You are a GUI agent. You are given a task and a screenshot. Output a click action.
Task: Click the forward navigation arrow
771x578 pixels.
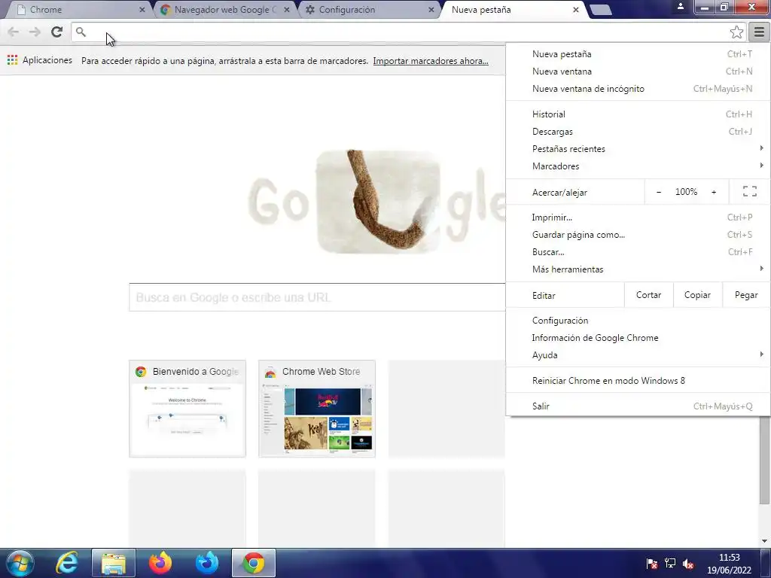click(35, 32)
